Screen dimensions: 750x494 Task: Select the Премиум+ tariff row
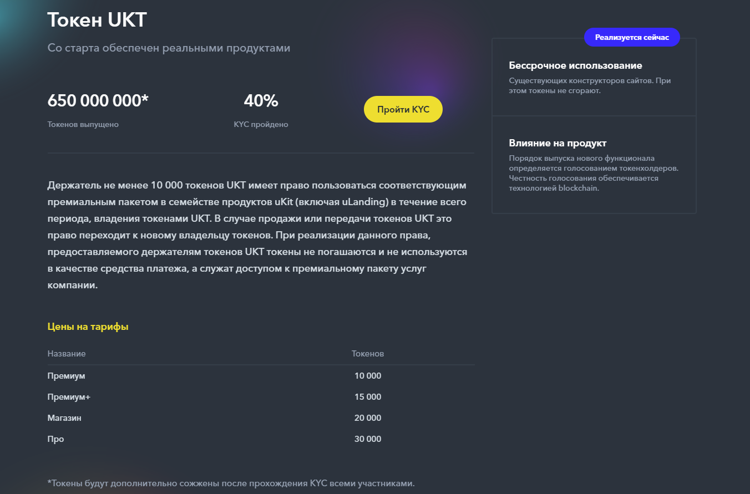point(261,397)
